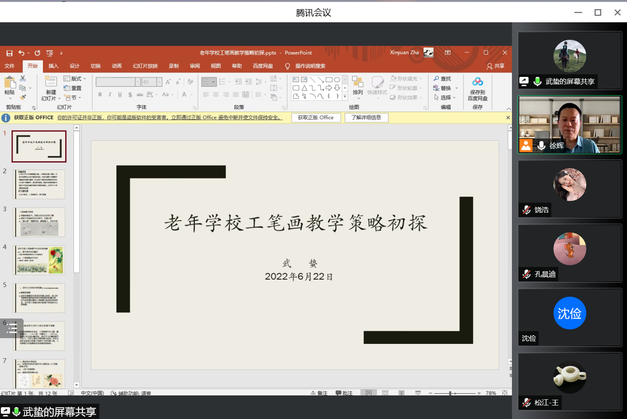Click the Learn More (了解详细信息) button

(x=366, y=118)
